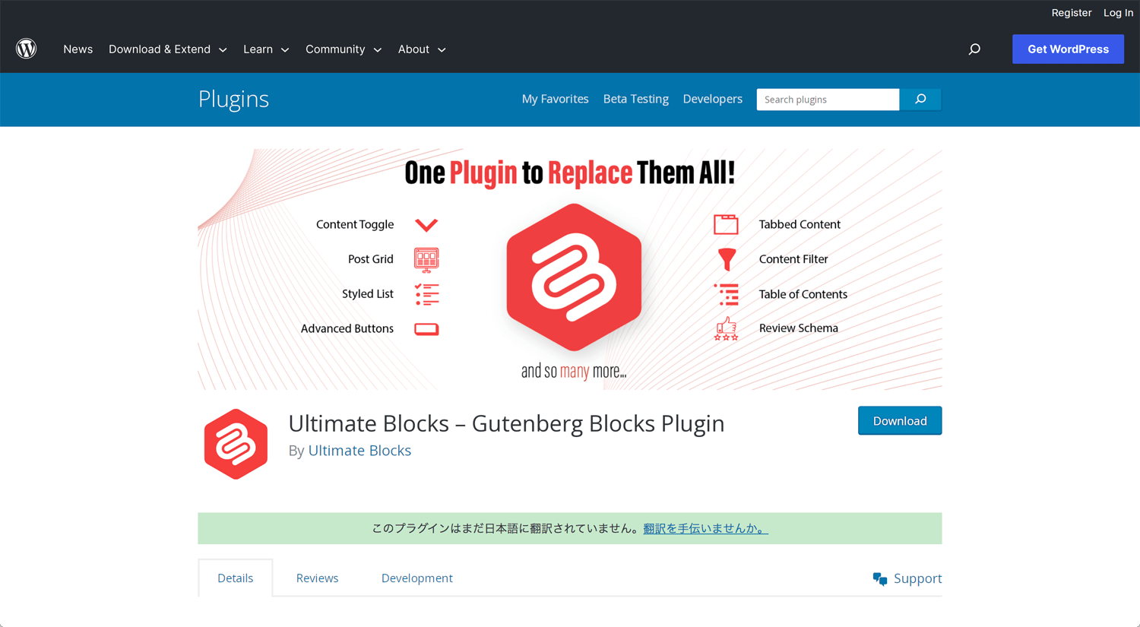Image resolution: width=1140 pixels, height=627 pixels.
Task: Click the Get WordPress button
Action: tap(1068, 49)
